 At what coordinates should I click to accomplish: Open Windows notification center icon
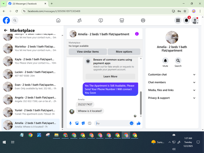(198, 142)
